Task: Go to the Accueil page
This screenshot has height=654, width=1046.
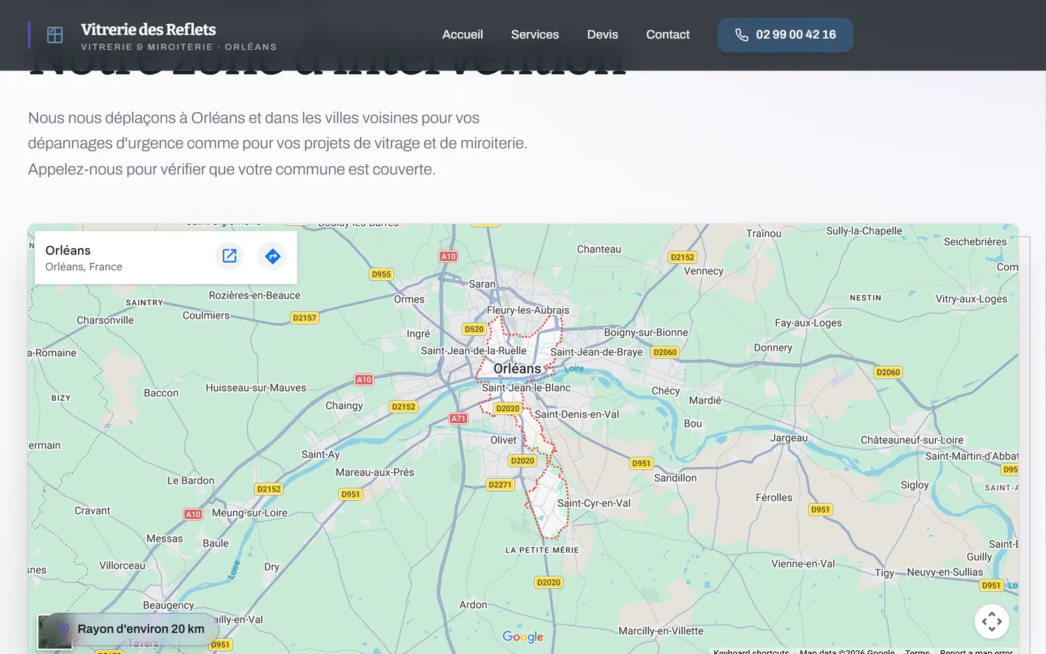Action: (x=462, y=34)
